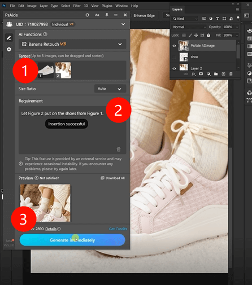Clear requirement text with trash icon
The height and width of the screenshot is (285, 252).
tap(119, 150)
